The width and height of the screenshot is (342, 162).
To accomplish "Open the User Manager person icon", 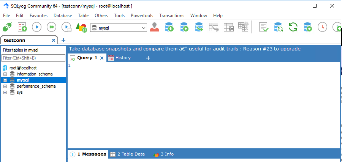I will 154,27.
